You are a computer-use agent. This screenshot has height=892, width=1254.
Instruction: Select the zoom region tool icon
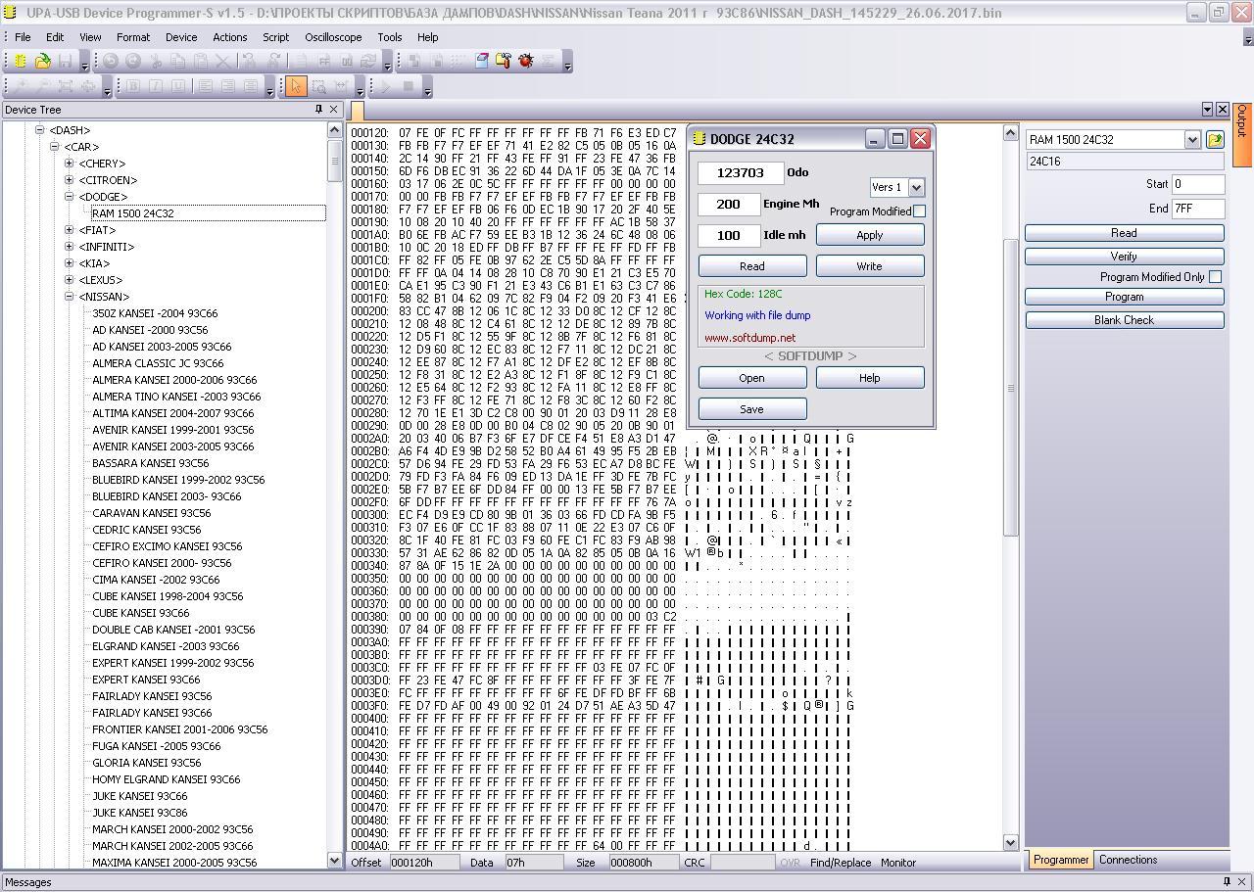(318, 87)
